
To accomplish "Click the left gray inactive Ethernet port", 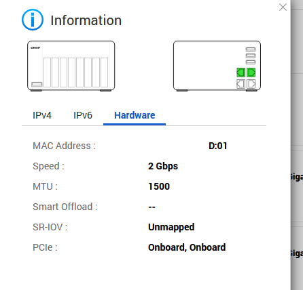I will (x=240, y=84).
